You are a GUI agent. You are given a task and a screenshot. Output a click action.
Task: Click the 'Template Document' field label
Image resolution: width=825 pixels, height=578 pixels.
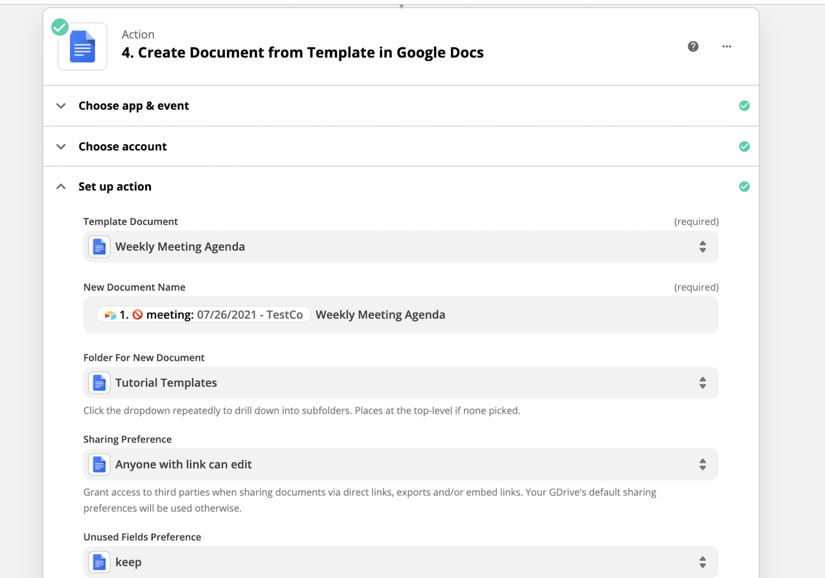(x=130, y=222)
